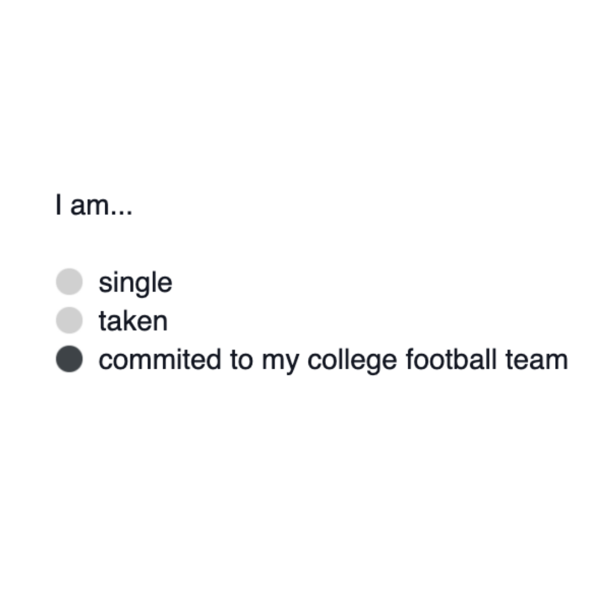Choose the 'taken' radio button
The width and height of the screenshot is (608, 608).
click(69, 320)
